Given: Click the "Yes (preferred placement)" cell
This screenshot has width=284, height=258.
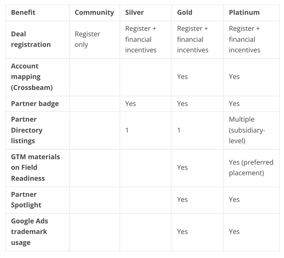Looking at the screenshot, I should [251, 167].
